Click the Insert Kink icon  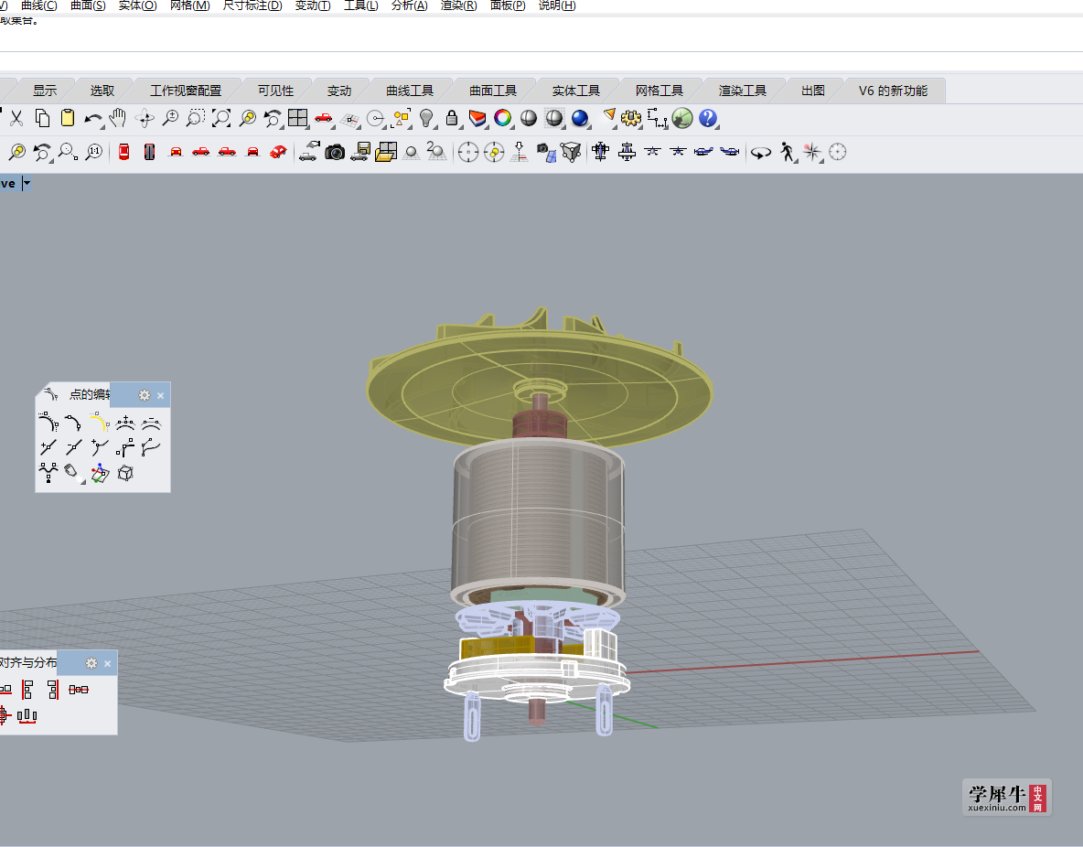[100, 447]
